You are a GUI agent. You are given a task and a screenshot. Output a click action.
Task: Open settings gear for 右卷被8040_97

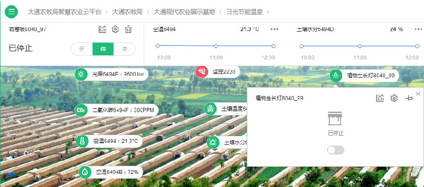(x=115, y=29)
